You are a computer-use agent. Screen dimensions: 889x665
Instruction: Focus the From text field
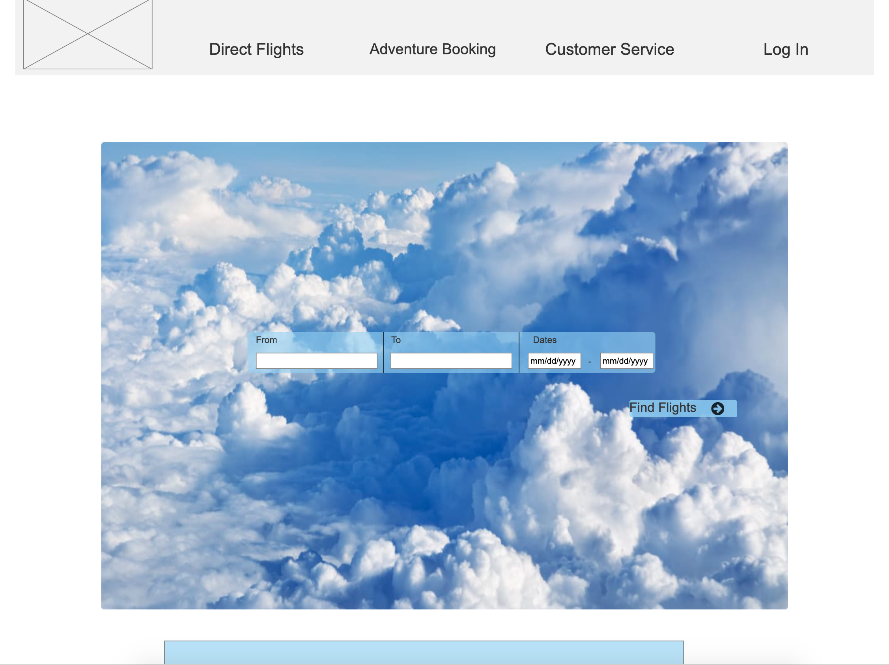point(316,361)
